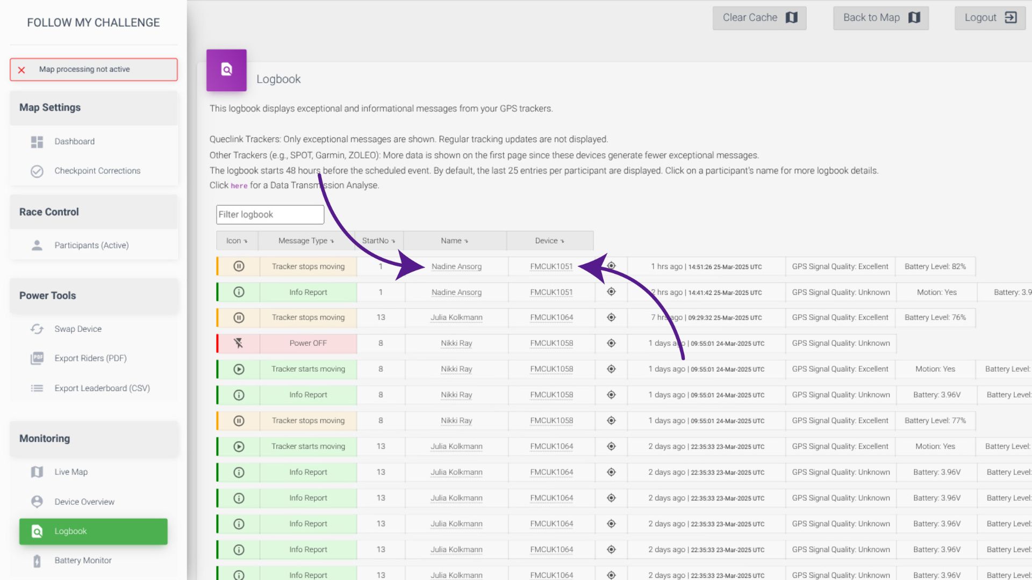1032x580 pixels.
Task: Click the Swap Device arrows icon
Action: click(x=37, y=329)
